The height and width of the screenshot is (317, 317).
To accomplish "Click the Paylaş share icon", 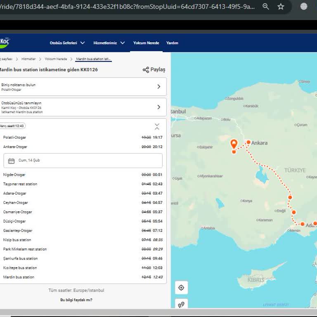I will point(146,70).
